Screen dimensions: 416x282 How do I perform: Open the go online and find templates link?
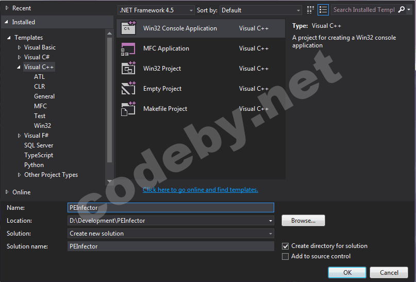click(x=200, y=190)
